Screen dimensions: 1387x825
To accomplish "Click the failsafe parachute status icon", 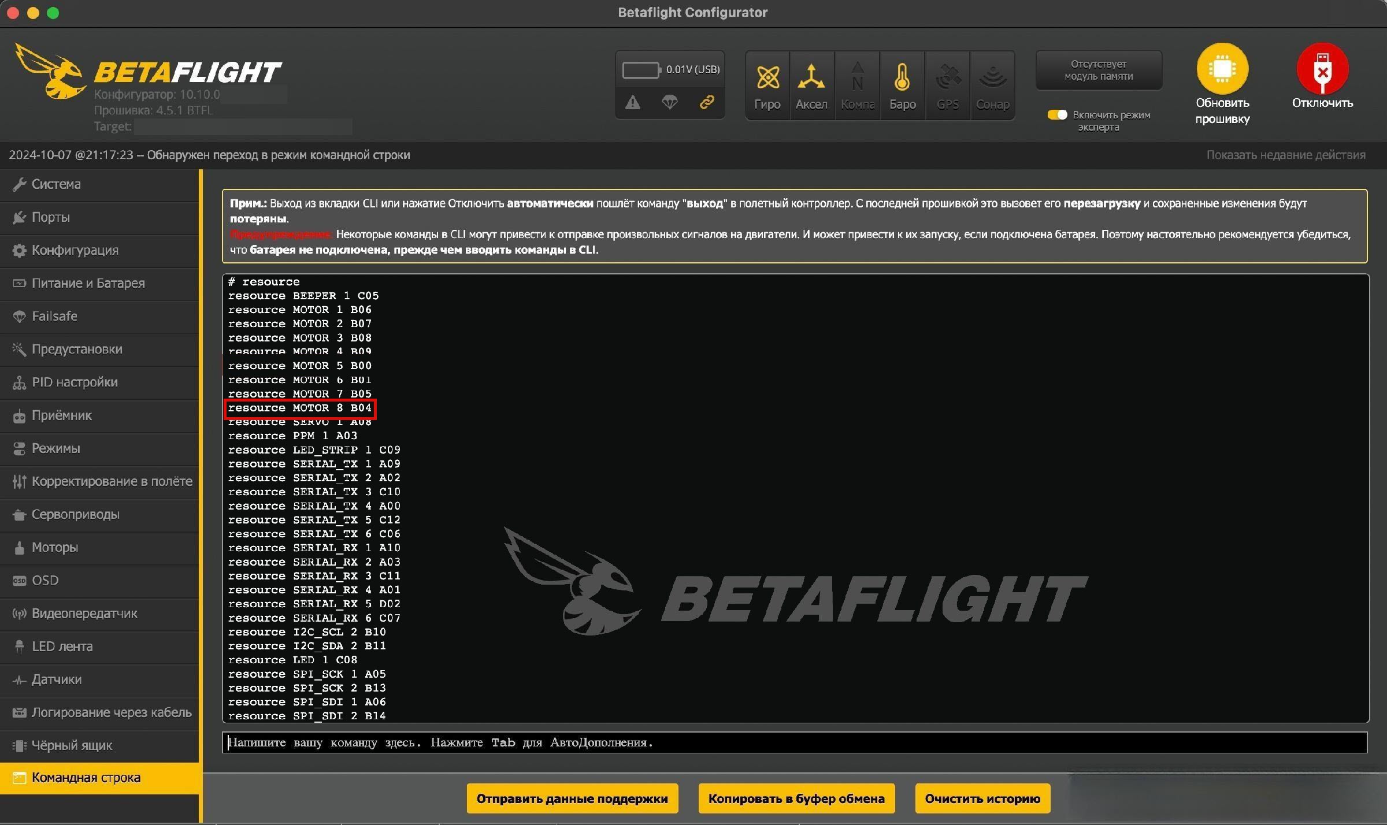I will click(670, 103).
